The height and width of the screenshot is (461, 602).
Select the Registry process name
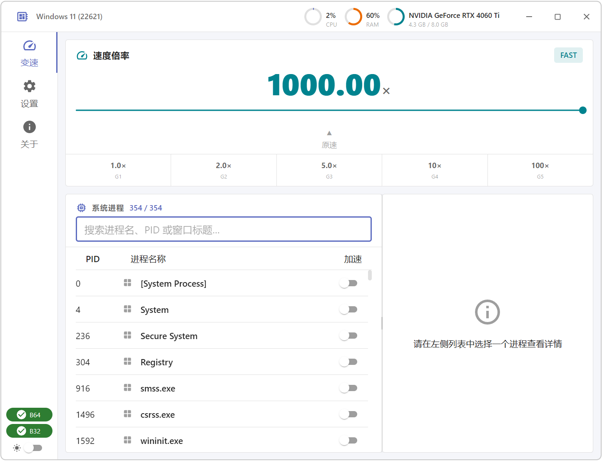(x=157, y=362)
